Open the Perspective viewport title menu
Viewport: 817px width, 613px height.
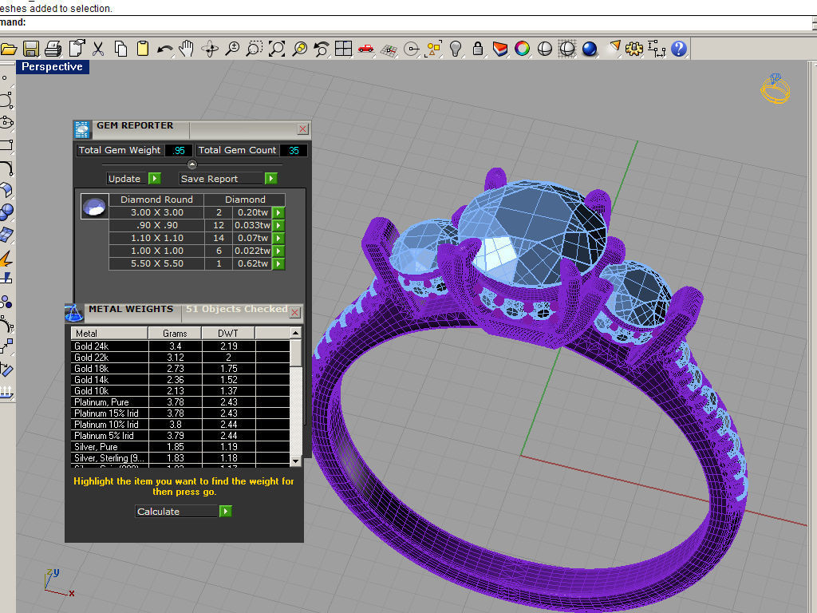(52, 67)
